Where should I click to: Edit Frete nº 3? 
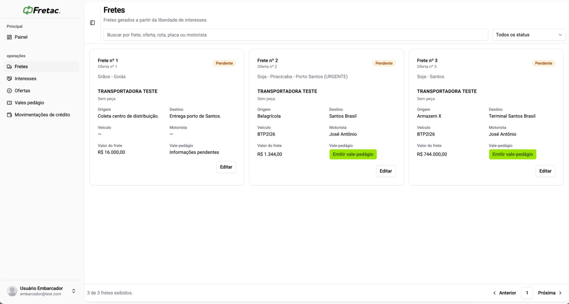tap(545, 171)
